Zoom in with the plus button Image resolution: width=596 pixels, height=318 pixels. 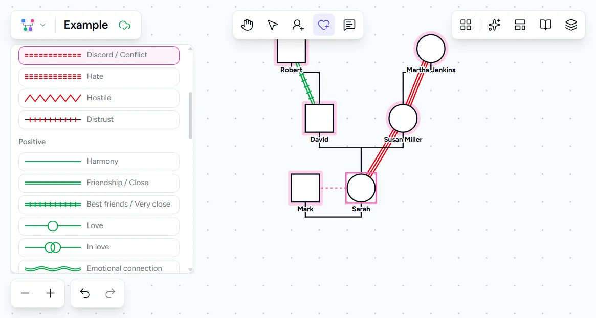point(50,293)
